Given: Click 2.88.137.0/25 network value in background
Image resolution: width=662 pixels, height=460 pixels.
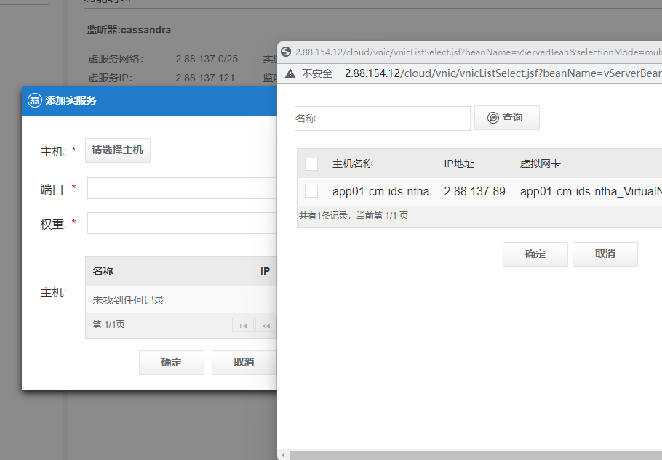Looking at the screenshot, I should (x=207, y=59).
